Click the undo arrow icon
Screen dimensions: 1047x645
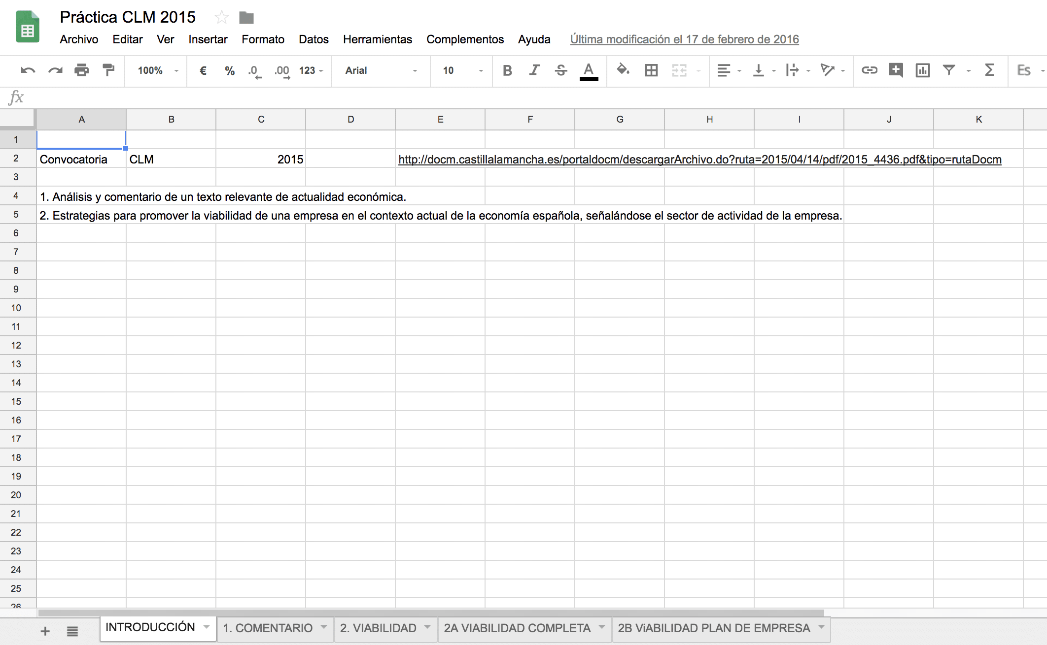tap(28, 70)
